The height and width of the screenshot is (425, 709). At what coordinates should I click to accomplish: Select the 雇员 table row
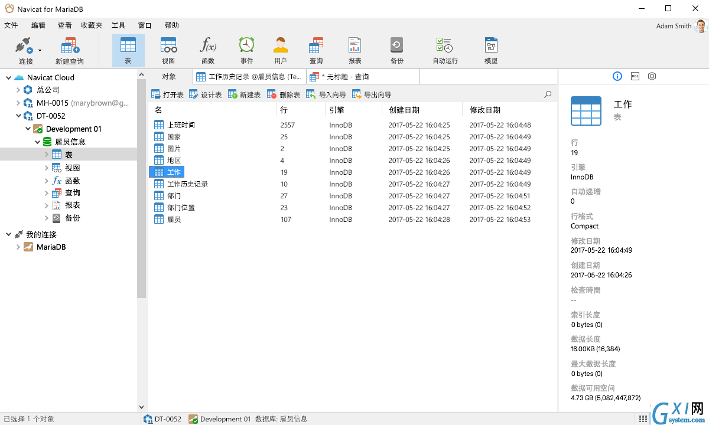click(x=352, y=220)
